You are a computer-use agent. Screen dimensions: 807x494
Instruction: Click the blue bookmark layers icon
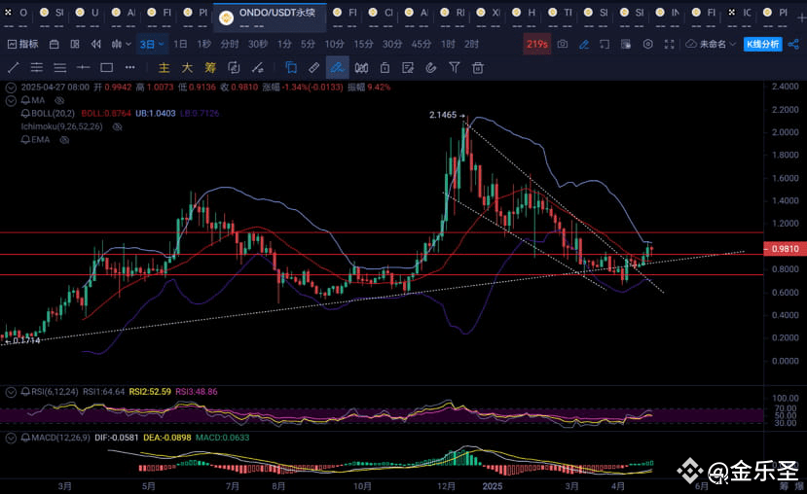[291, 67]
